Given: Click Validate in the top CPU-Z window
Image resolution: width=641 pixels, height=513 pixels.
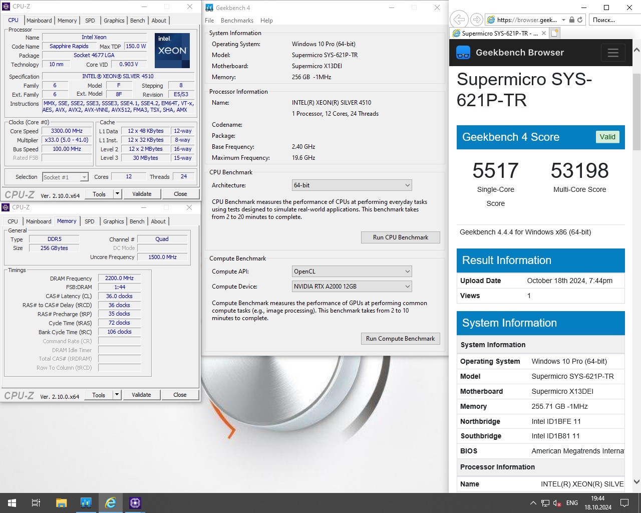Looking at the screenshot, I should click(x=142, y=194).
